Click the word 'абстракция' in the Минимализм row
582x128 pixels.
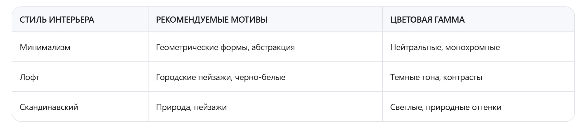click(273, 47)
